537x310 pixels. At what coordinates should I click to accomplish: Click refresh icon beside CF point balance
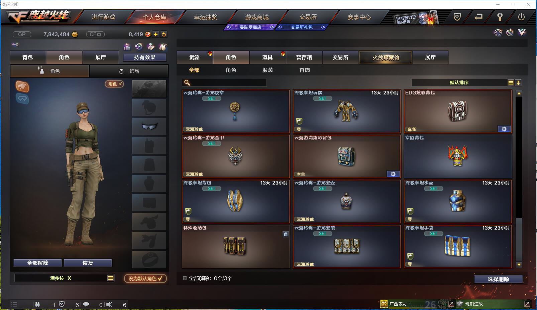click(164, 34)
